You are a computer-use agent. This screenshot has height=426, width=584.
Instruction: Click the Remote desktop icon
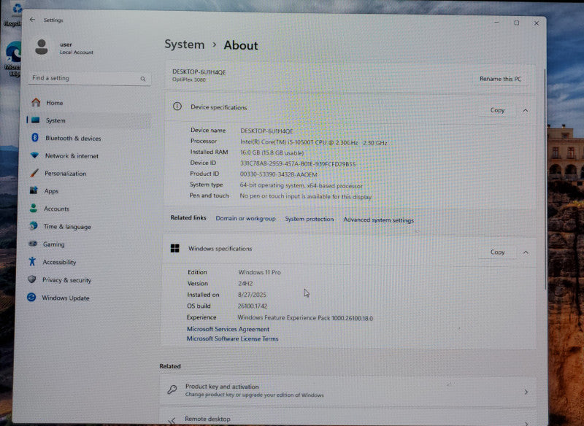point(172,421)
